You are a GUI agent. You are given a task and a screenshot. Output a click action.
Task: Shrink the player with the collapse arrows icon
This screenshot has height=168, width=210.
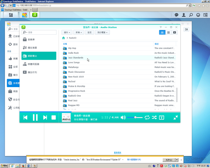[176, 118]
